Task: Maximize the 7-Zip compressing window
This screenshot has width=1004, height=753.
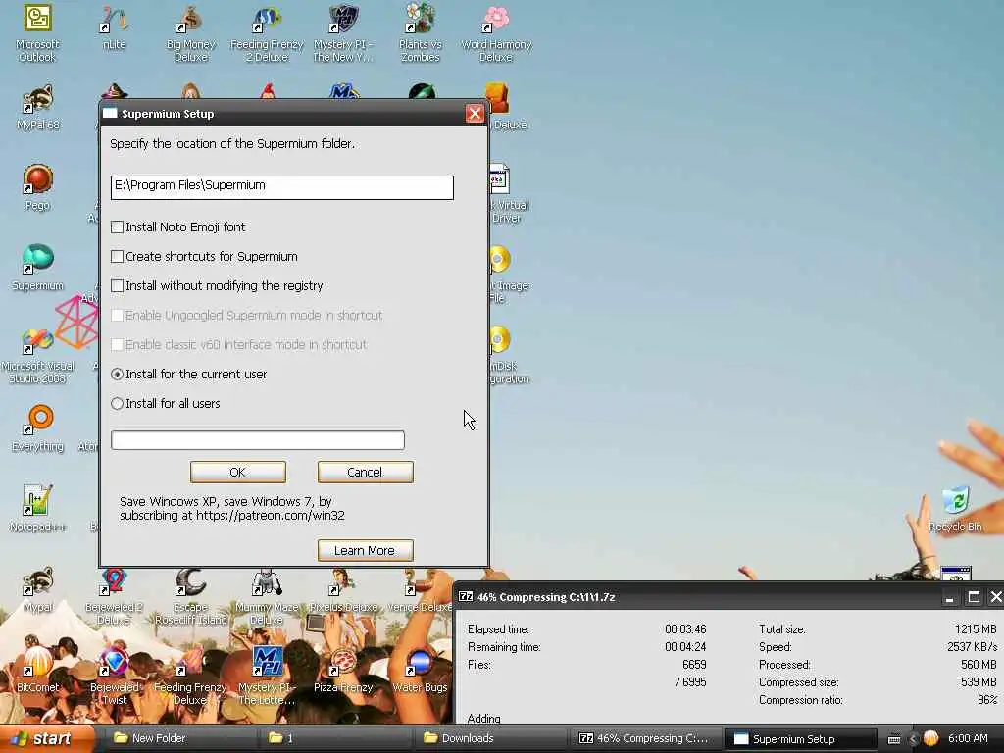Action: pyautogui.click(x=974, y=597)
